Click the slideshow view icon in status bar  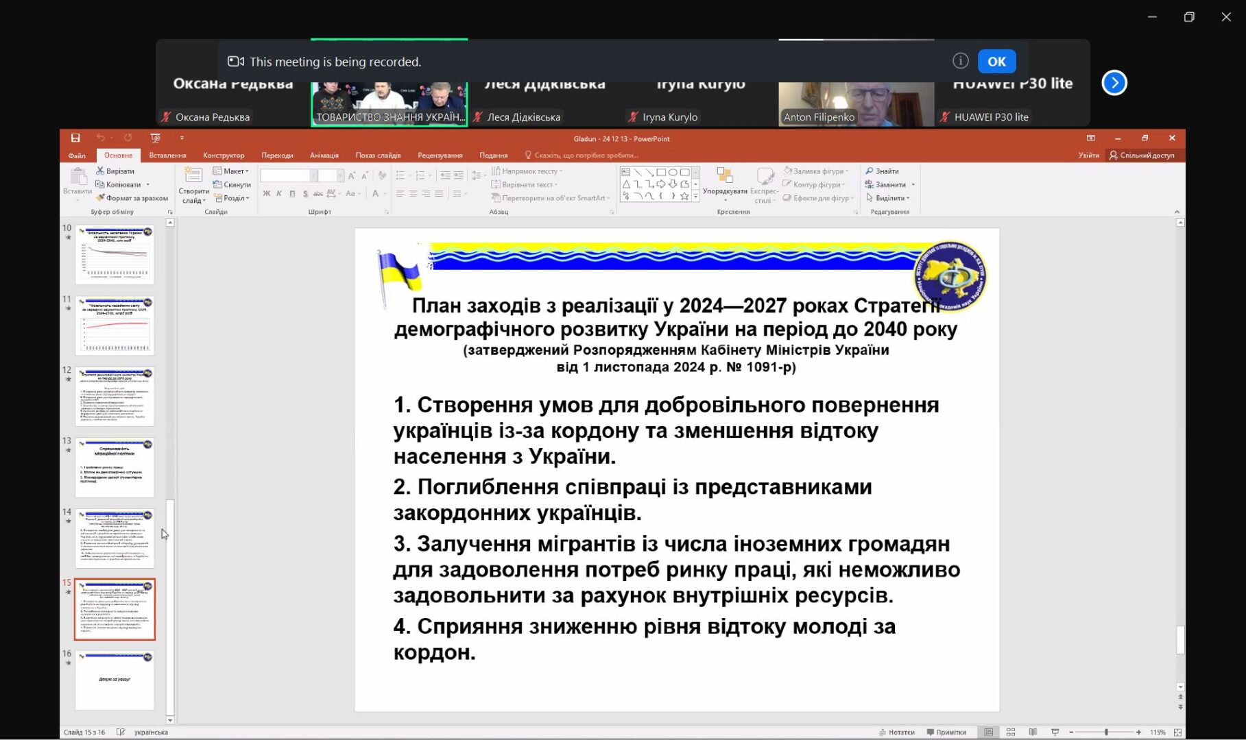1055,732
